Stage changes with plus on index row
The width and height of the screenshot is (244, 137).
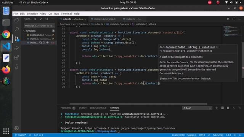(x=47, y=43)
